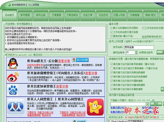This screenshot has width=164, height=122.
Task: Click the 虾米开心网营销王 title text
Action: (x=71, y=99)
